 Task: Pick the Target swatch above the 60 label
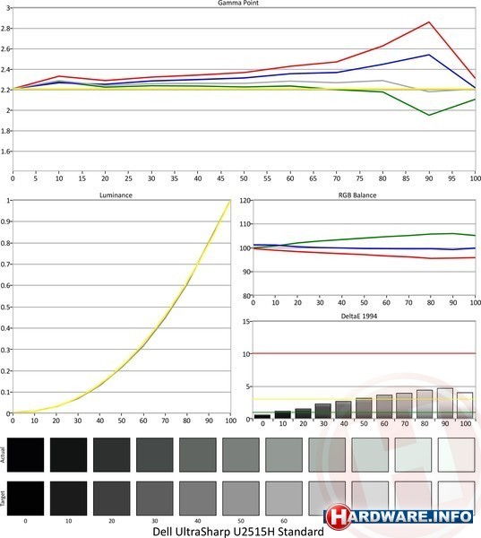coord(284,499)
